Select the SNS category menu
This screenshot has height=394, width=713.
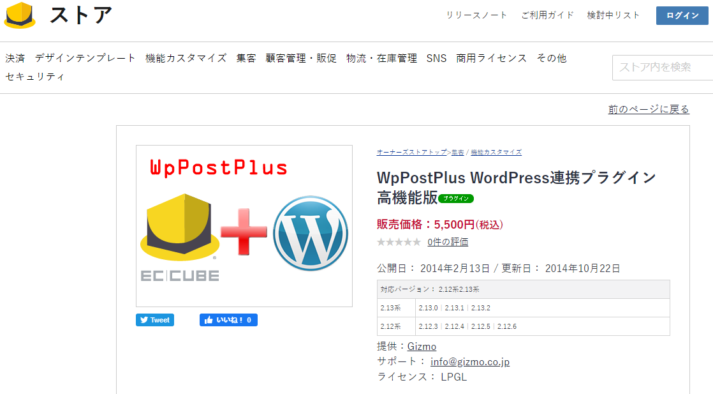pyautogui.click(x=436, y=58)
